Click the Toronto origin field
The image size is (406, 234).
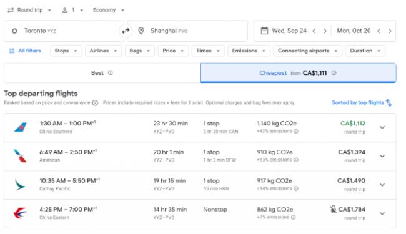pyautogui.click(x=64, y=31)
